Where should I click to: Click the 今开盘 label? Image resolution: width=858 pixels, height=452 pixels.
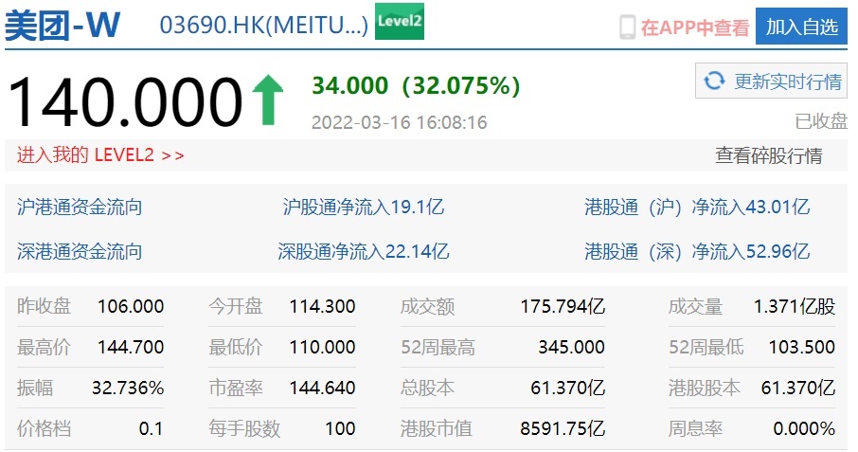coord(236,306)
